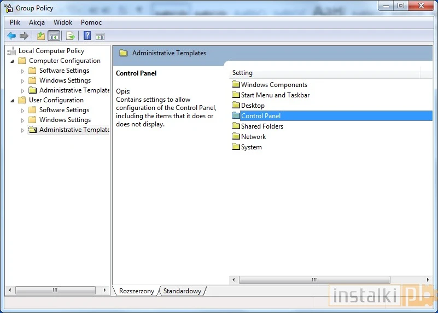Collapse the Computer Configuration tree node
This screenshot has width=438, height=313.
coord(12,61)
